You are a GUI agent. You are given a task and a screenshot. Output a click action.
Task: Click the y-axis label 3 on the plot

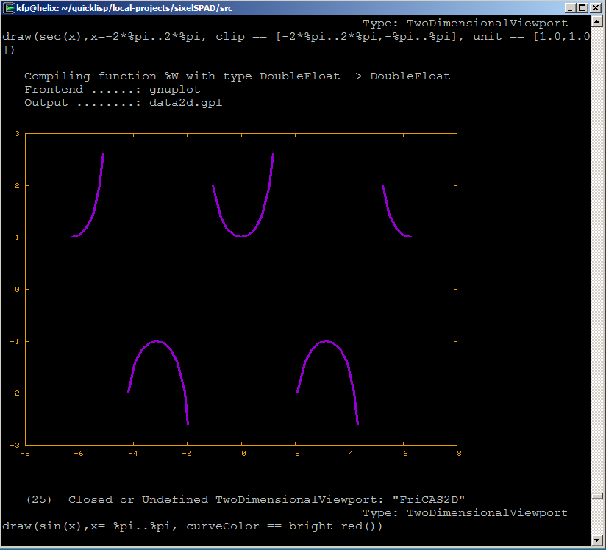[16, 134]
